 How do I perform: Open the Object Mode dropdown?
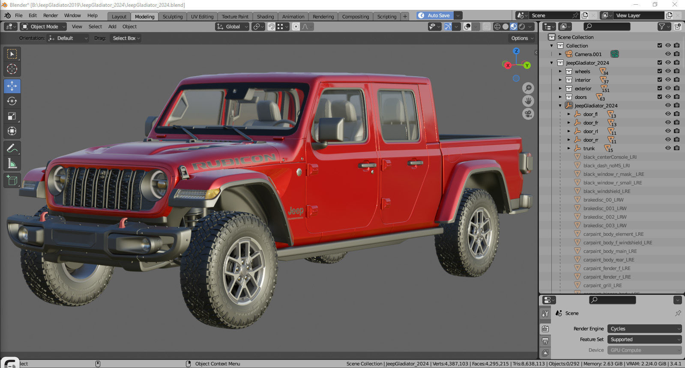click(43, 27)
